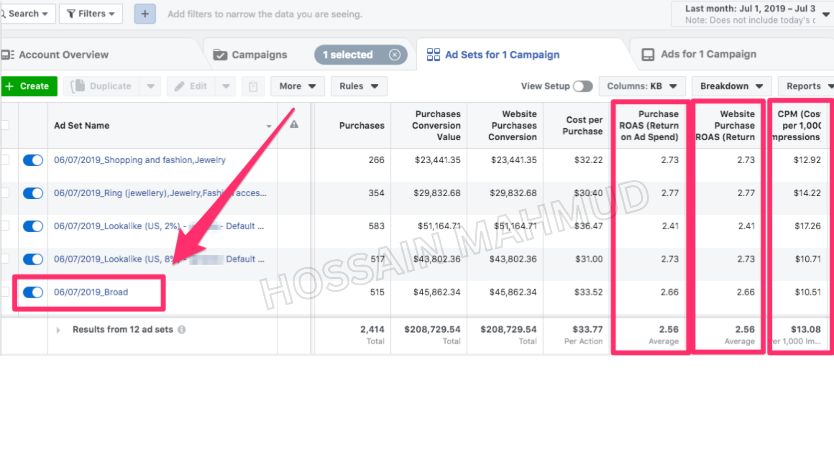Click the Account Overview icon
Viewport: 834px width, 469px height.
pos(8,55)
